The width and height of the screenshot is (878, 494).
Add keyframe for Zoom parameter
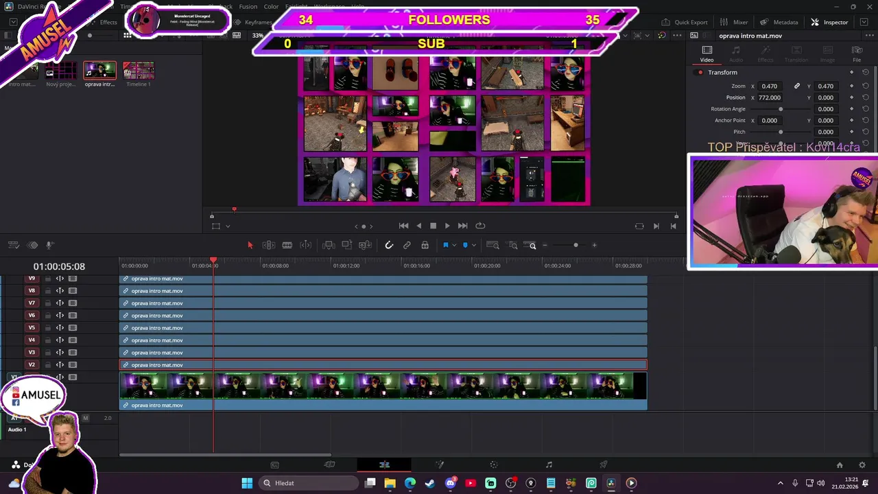point(852,86)
